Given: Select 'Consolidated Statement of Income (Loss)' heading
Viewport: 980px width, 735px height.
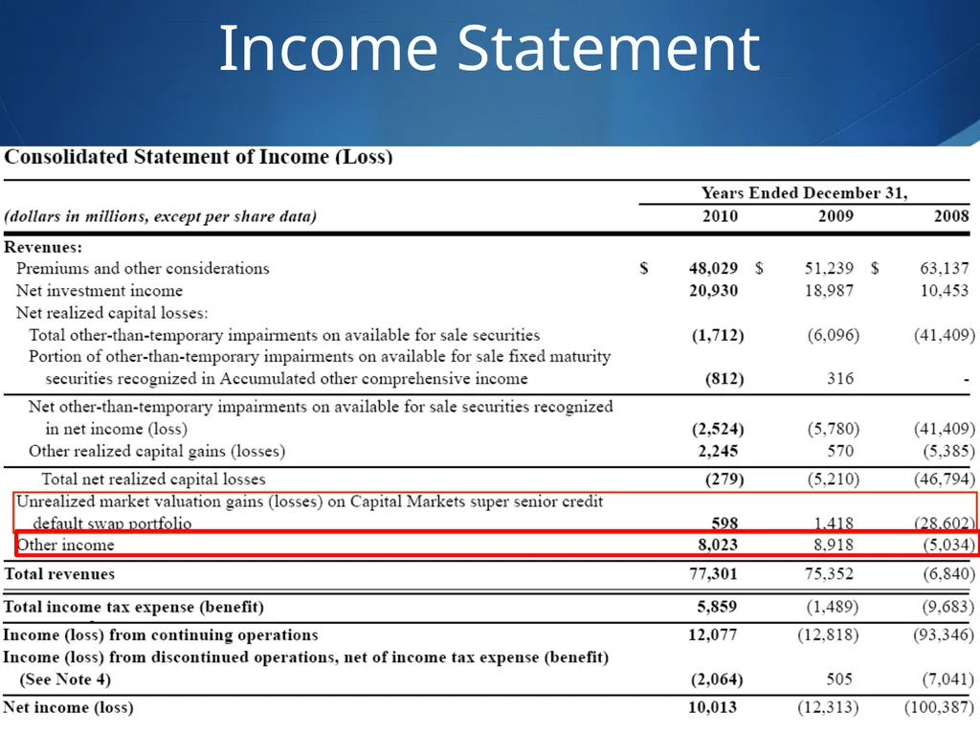Looking at the screenshot, I should (x=199, y=156).
